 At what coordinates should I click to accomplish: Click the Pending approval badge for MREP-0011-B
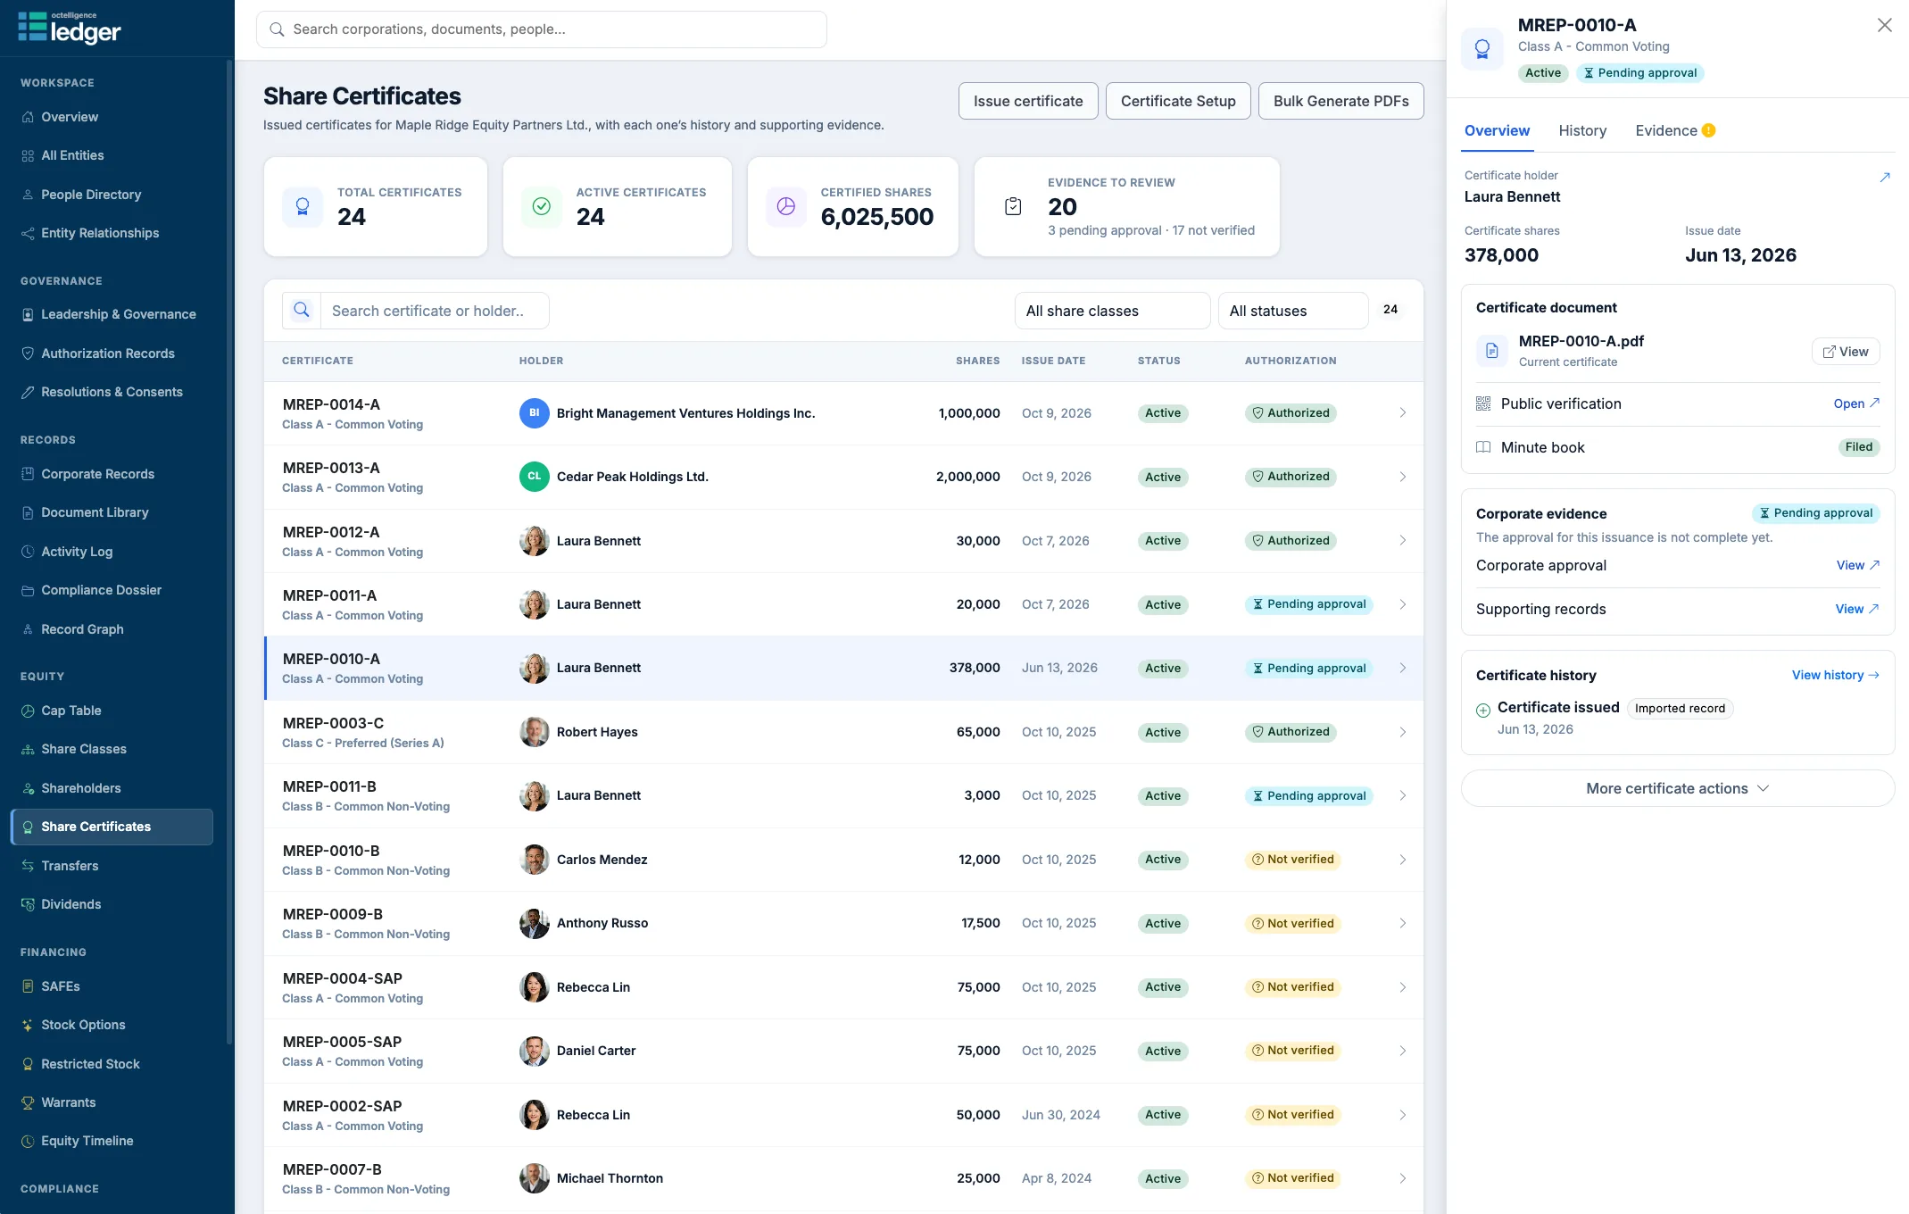[x=1308, y=796]
